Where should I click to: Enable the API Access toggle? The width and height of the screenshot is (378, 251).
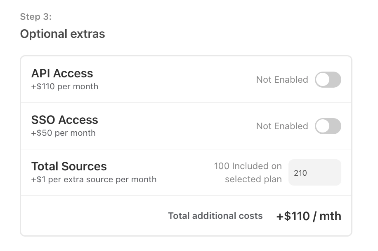[x=328, y=79]
